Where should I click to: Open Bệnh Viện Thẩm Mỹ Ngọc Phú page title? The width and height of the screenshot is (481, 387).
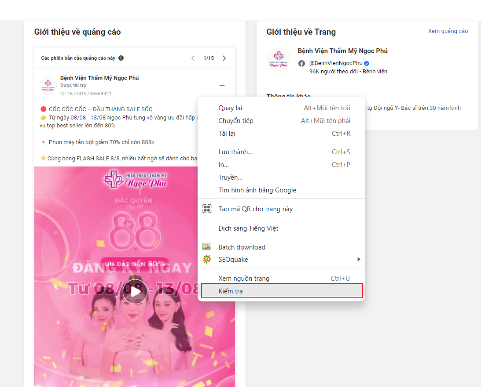[342, 51]
